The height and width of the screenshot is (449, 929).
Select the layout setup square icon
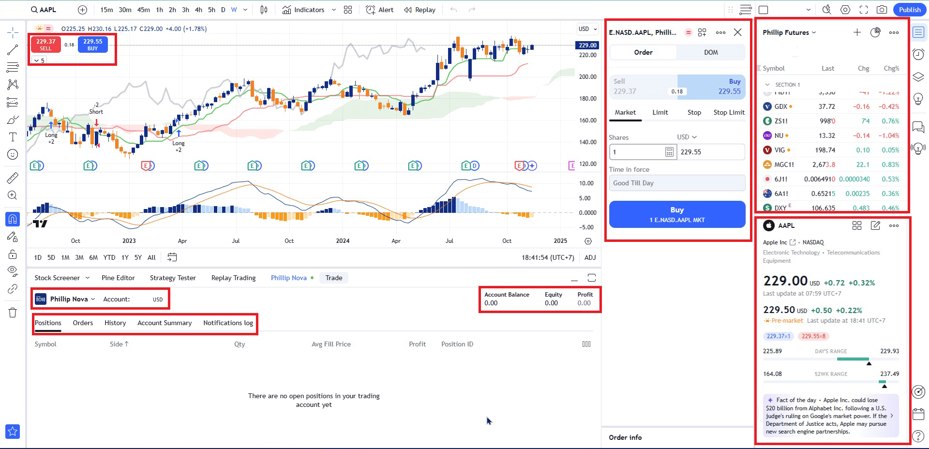click(764, 10)
